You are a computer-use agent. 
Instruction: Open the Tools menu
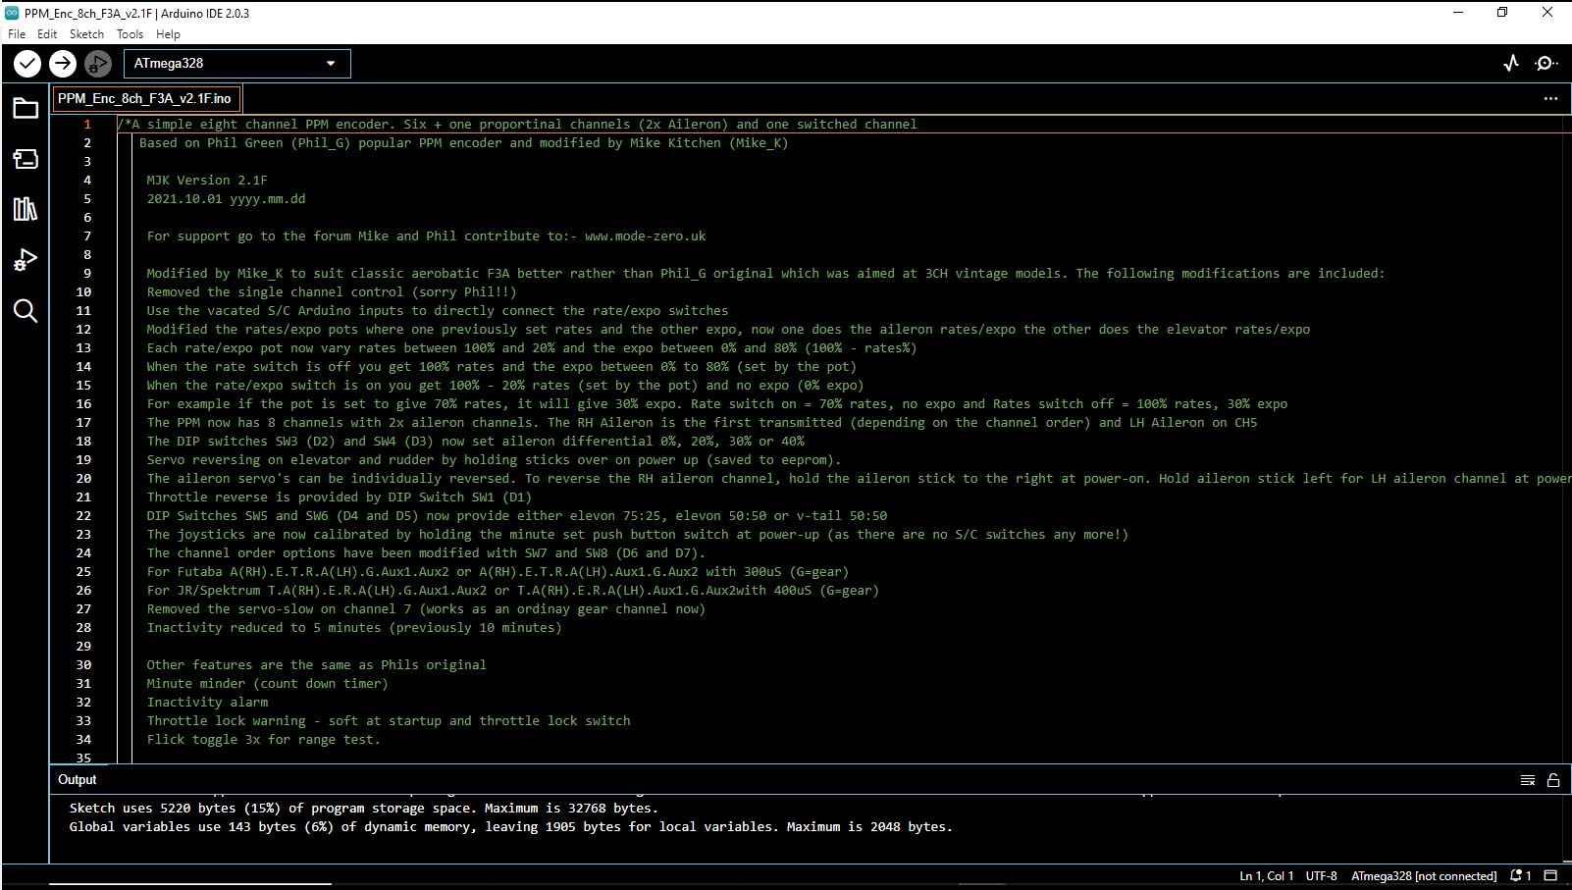[130, 33]
